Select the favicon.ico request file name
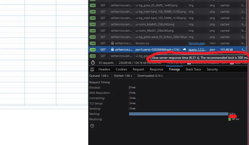The image size is (249, 145). click(x=142, y=43)
